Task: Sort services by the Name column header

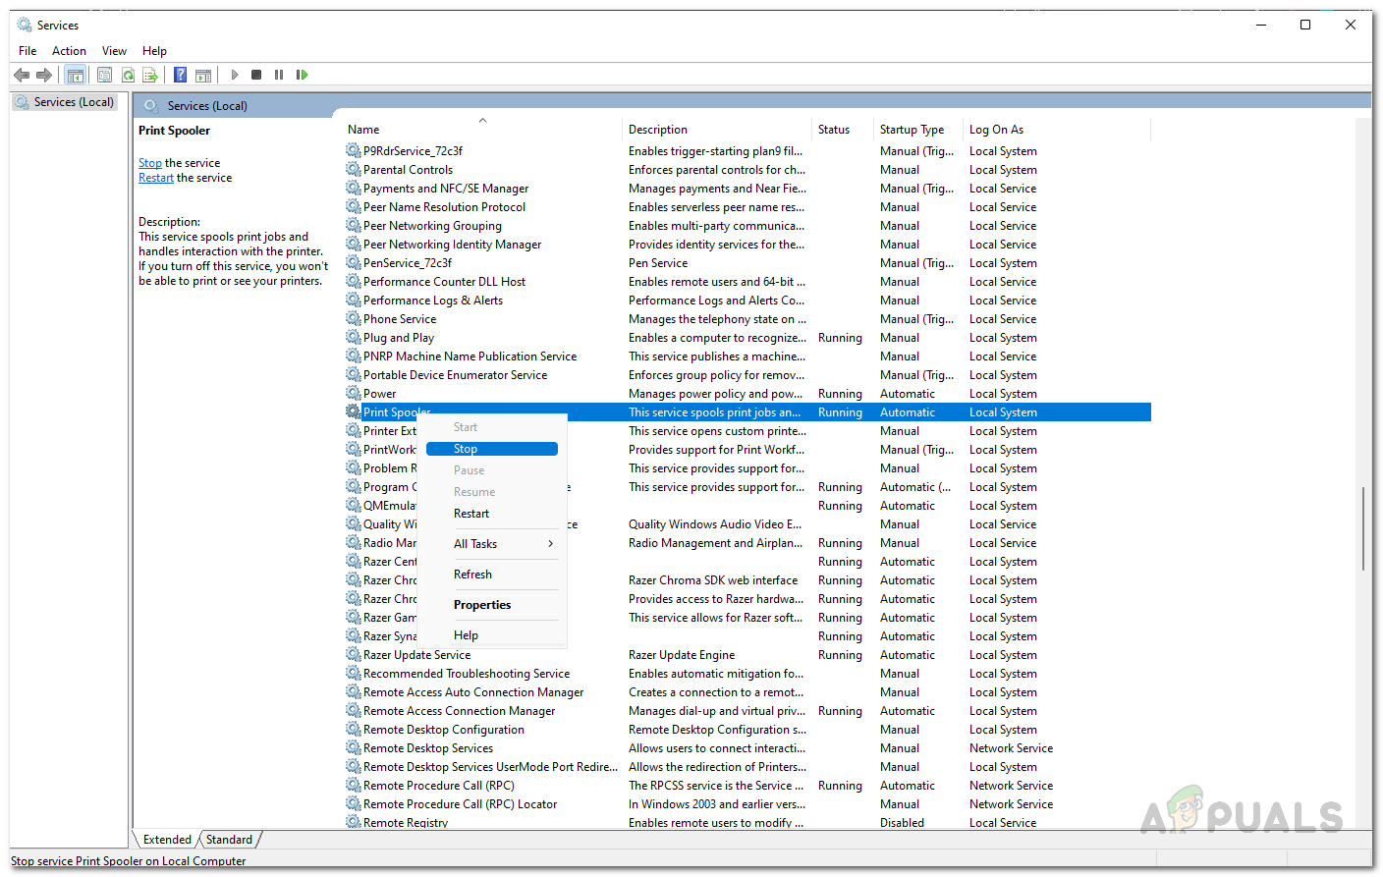Action: 363,130
